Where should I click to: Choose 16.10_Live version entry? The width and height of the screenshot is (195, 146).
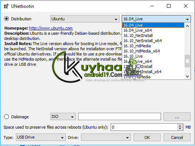coord(153,56)
